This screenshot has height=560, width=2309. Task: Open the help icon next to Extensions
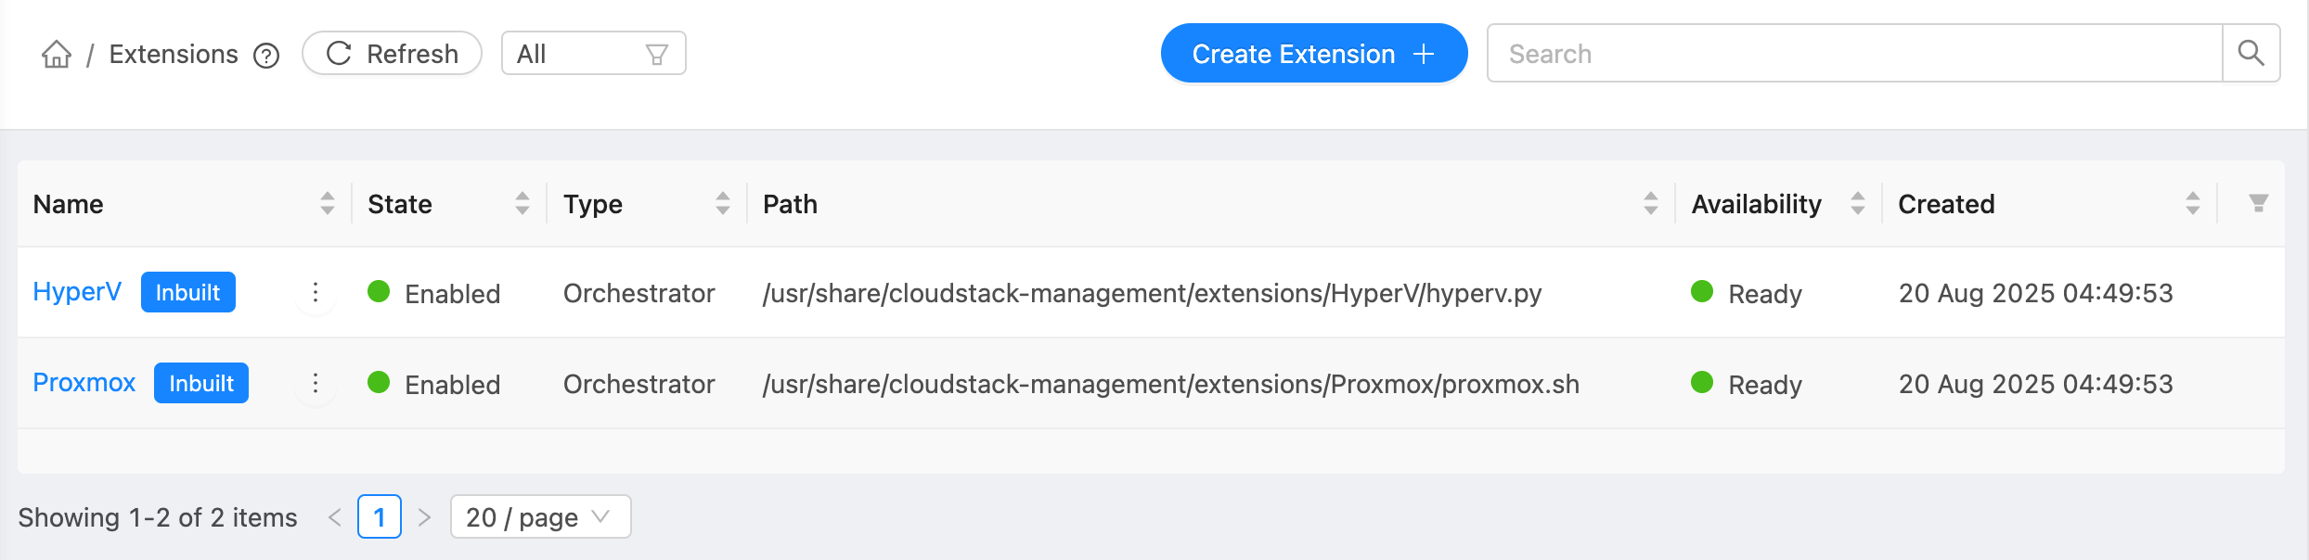click(265, 56)
